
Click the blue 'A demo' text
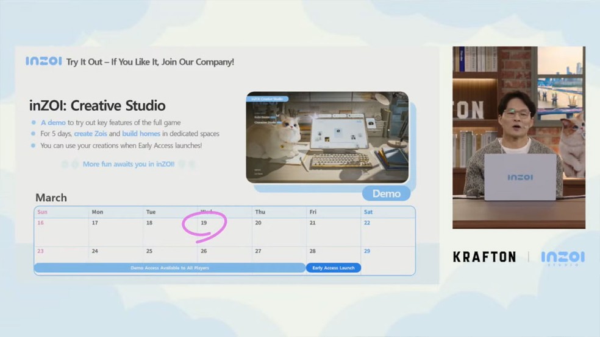pyautogui.click(x=53, y=122)
